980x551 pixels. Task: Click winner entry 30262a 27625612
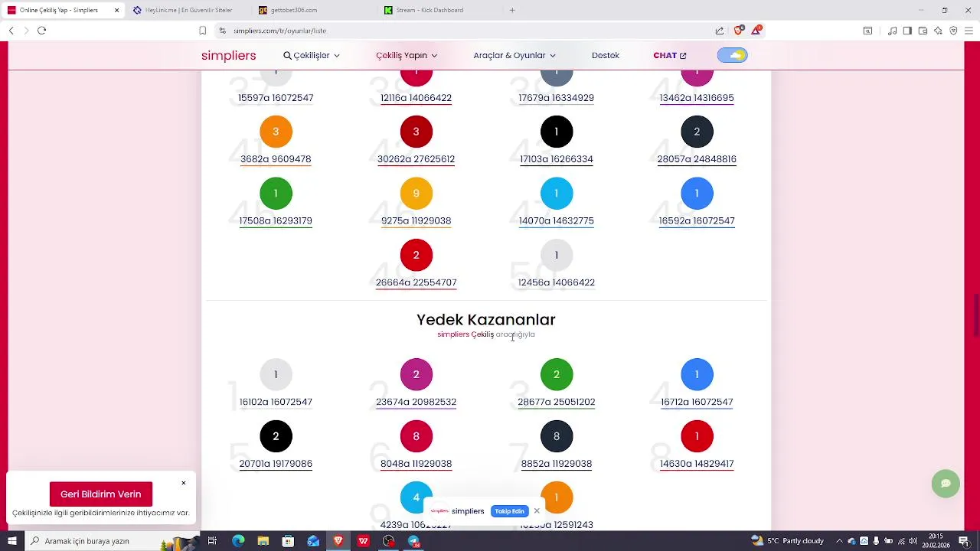point(416,159)
